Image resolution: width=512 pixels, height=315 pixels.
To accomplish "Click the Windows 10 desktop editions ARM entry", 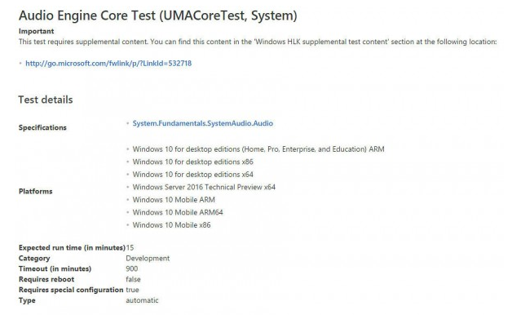I will (x=258, y=149).
